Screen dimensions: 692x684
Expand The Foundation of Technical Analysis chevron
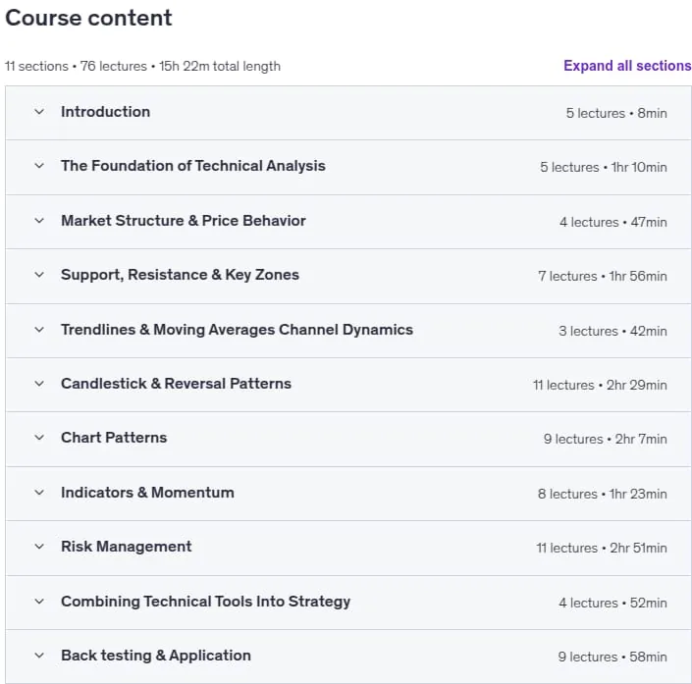pyautogui.click(x=39, y=166)
